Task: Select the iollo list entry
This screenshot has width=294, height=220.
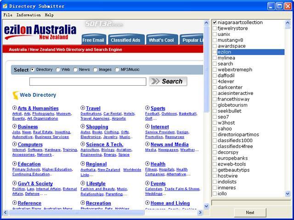Action: 222,193
